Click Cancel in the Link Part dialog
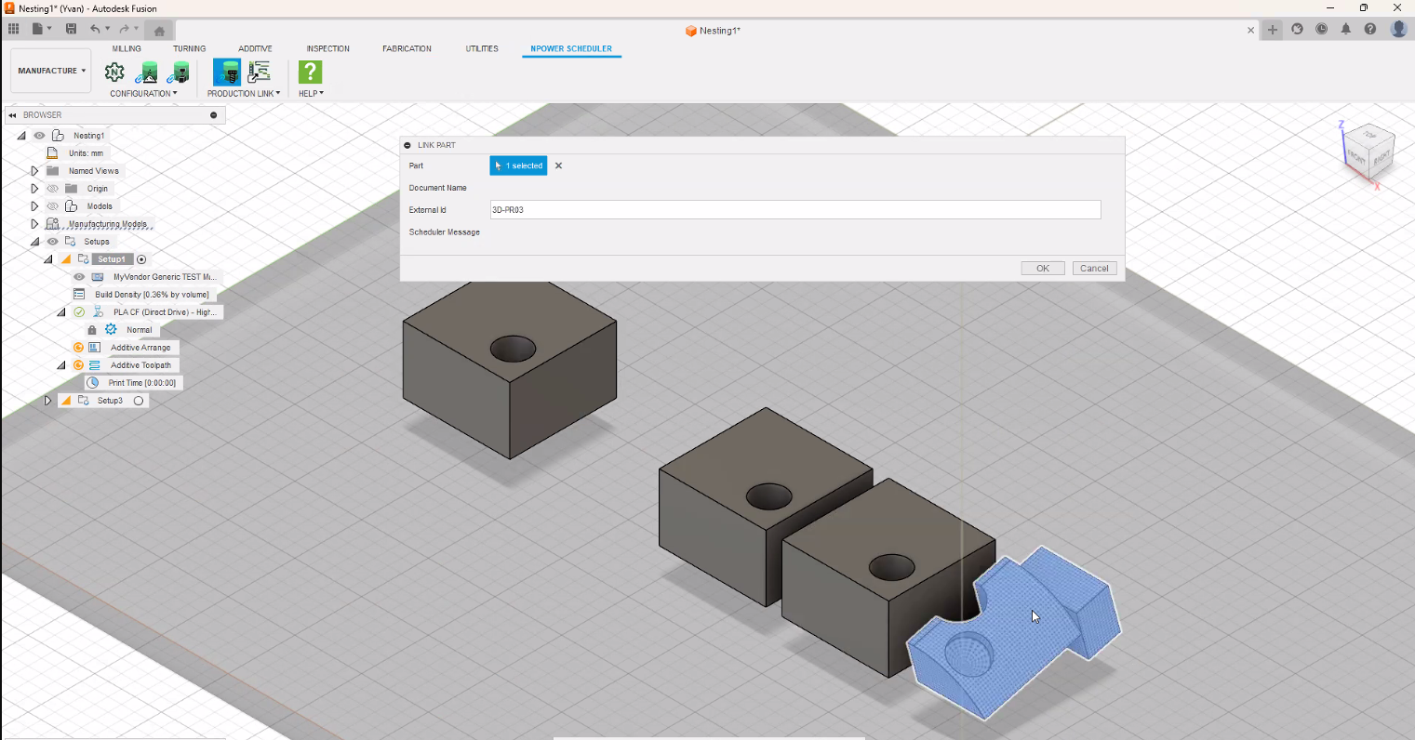The width and height of the screenshot is (1415, 740). point(1094,268)
